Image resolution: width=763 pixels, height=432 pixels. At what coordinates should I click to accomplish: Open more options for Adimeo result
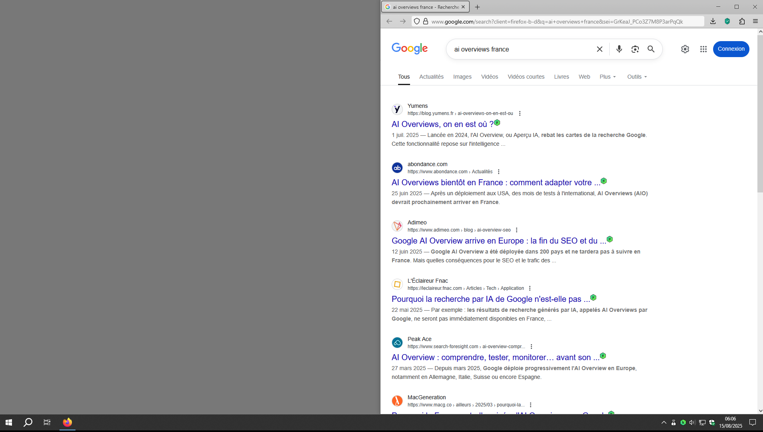click(x=517, y=230)
